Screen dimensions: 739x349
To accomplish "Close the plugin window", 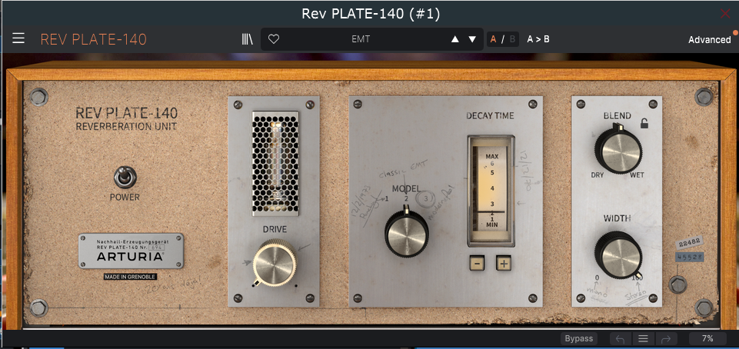I will (x=725, y=14).
